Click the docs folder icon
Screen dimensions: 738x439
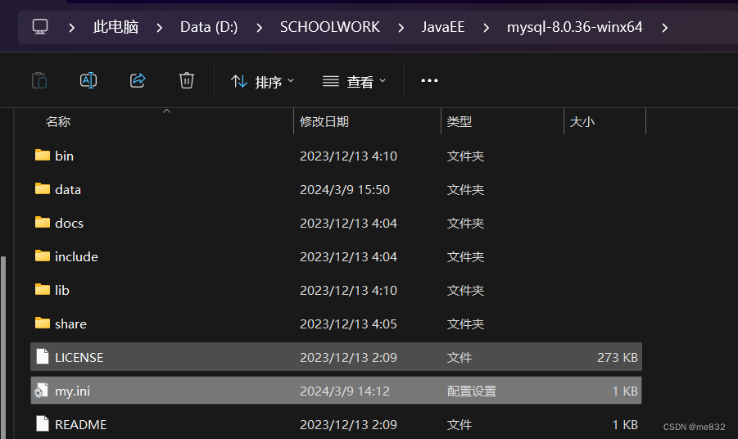[43, 222]
